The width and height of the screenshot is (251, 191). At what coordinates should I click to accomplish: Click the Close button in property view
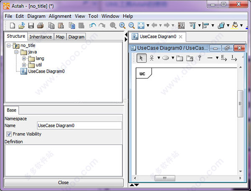point(64,183)
